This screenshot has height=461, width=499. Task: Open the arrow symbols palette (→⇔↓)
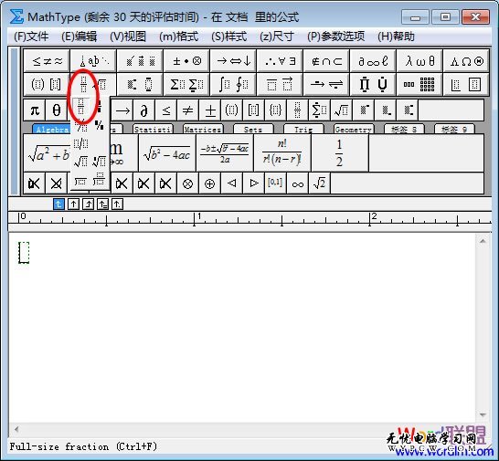click(233, 61)
